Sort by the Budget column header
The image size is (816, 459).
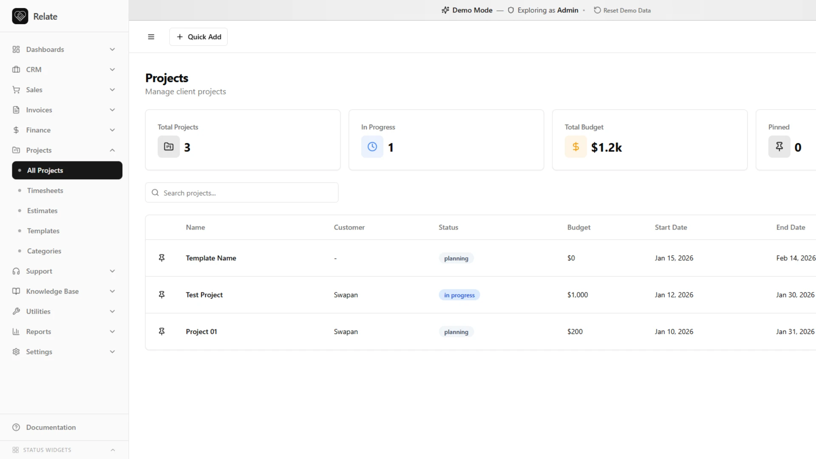coord(579,227)
